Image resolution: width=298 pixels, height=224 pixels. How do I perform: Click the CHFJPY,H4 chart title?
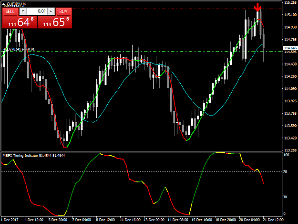click(x=16, y=4)
